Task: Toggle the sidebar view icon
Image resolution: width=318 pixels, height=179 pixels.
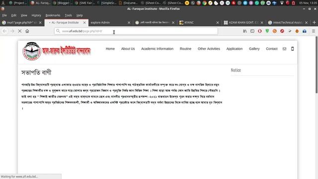Action: [252, 31]
